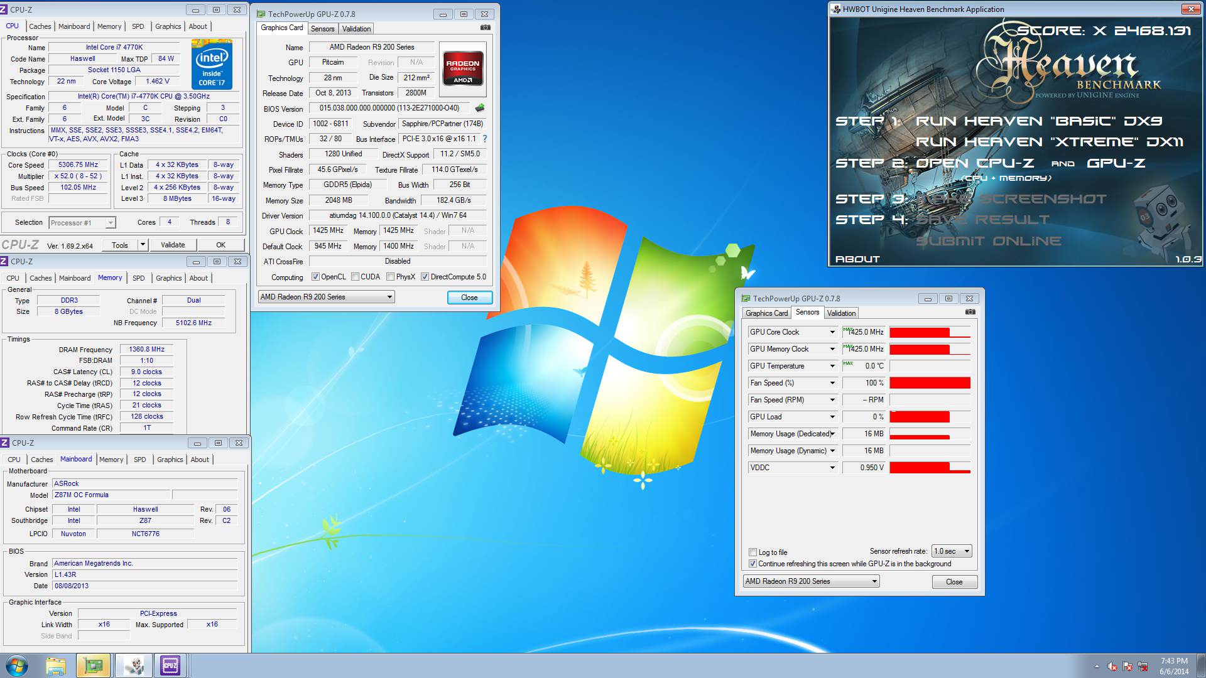The height and width of the screenshot is (678, 1206).
Task: Open the Memory Usage (Dynamic) sensor dropdown
Action: tap(832, 451)
